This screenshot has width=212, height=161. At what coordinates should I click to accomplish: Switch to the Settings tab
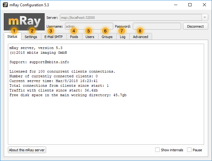click(x=31, y=37)
